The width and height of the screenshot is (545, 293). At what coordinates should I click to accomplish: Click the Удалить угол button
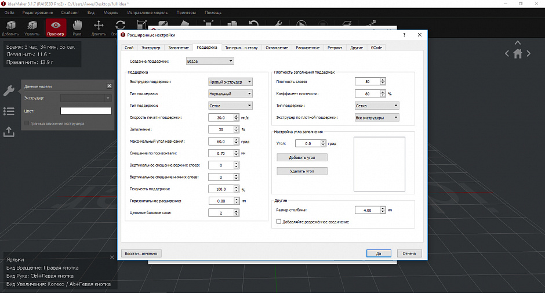(302, 171)
